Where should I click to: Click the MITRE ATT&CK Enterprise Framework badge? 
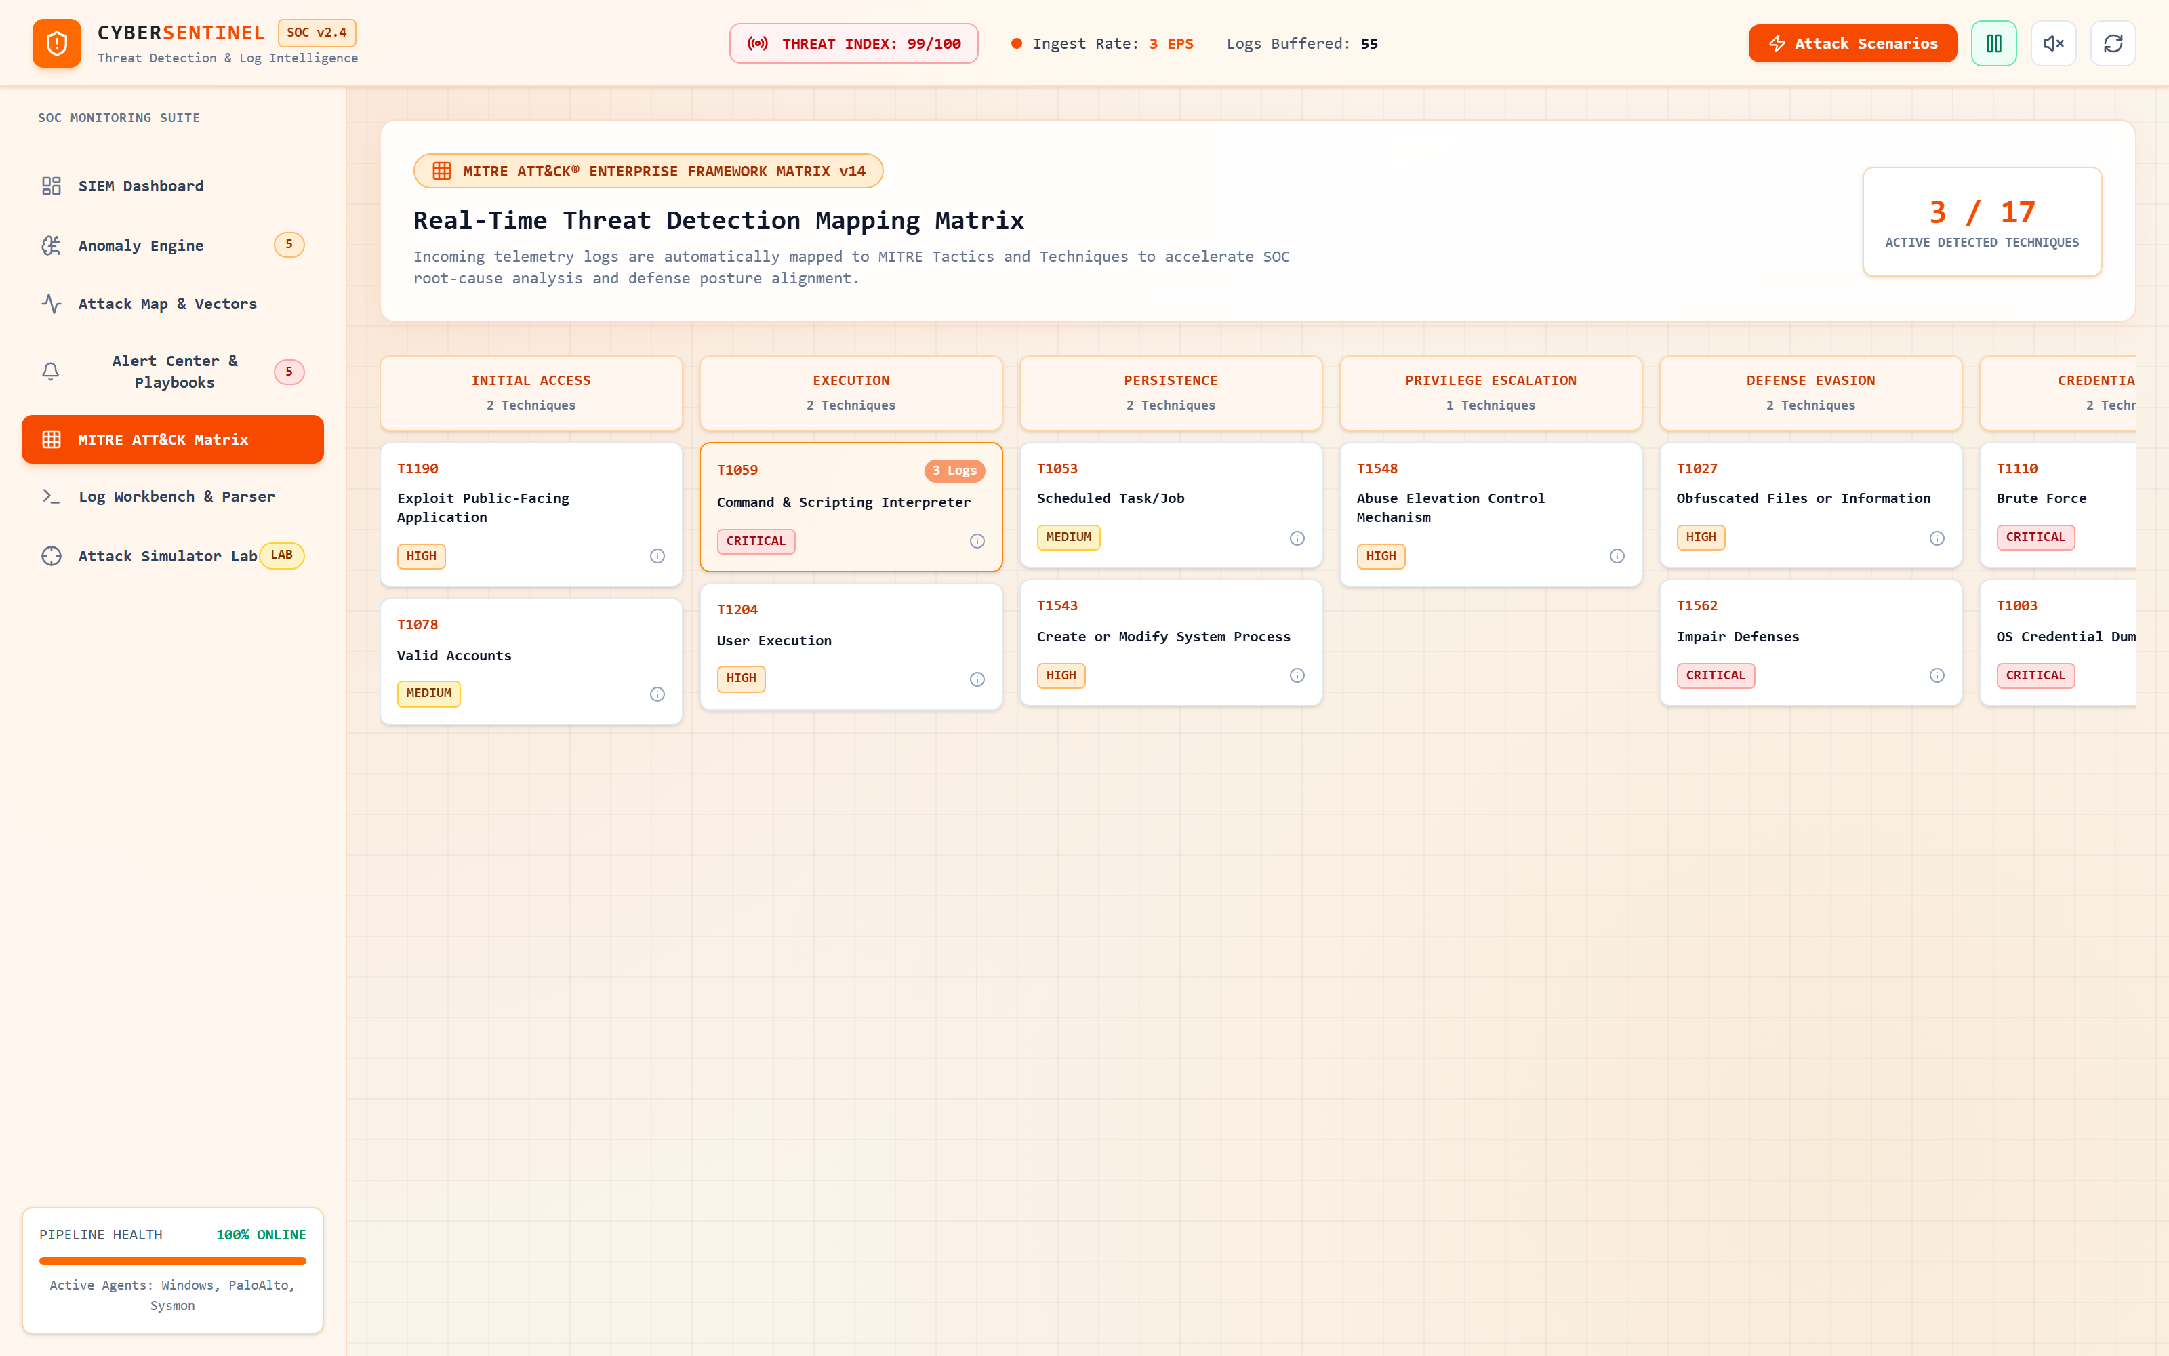coord(648,172)
